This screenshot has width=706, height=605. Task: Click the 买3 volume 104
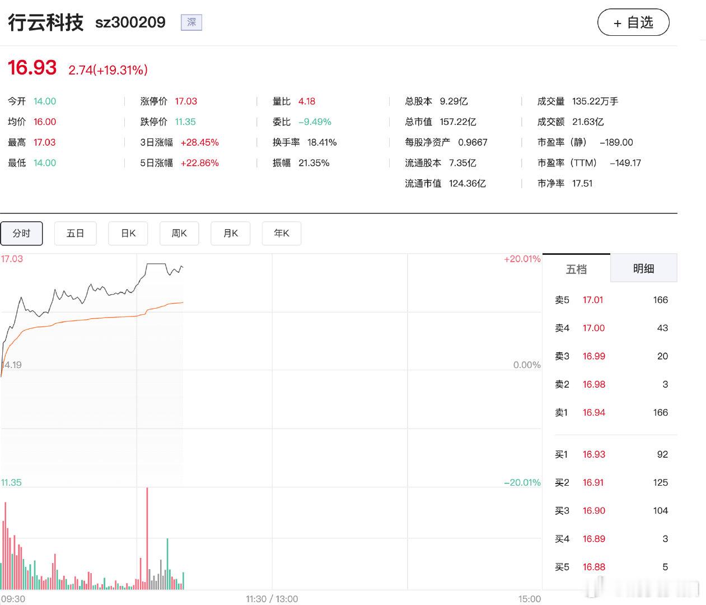(x=661, y=510)
